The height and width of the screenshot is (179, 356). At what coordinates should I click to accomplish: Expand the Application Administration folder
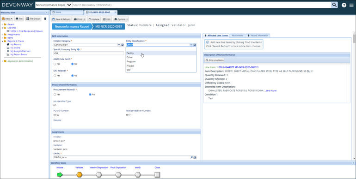[2, 61]
